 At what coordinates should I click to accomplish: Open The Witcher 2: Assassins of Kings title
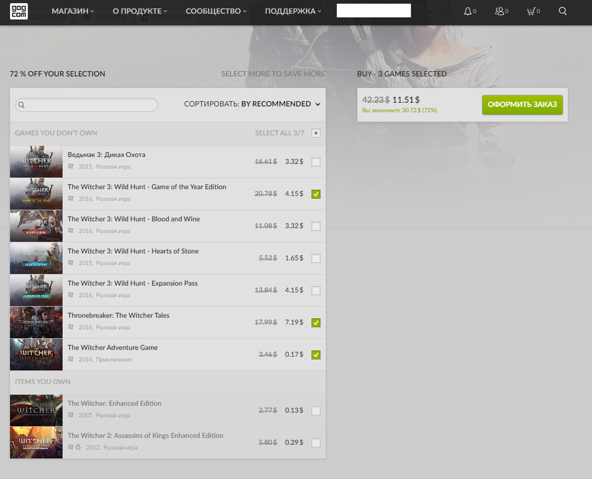pyautogui.click(x=145, y=435)
